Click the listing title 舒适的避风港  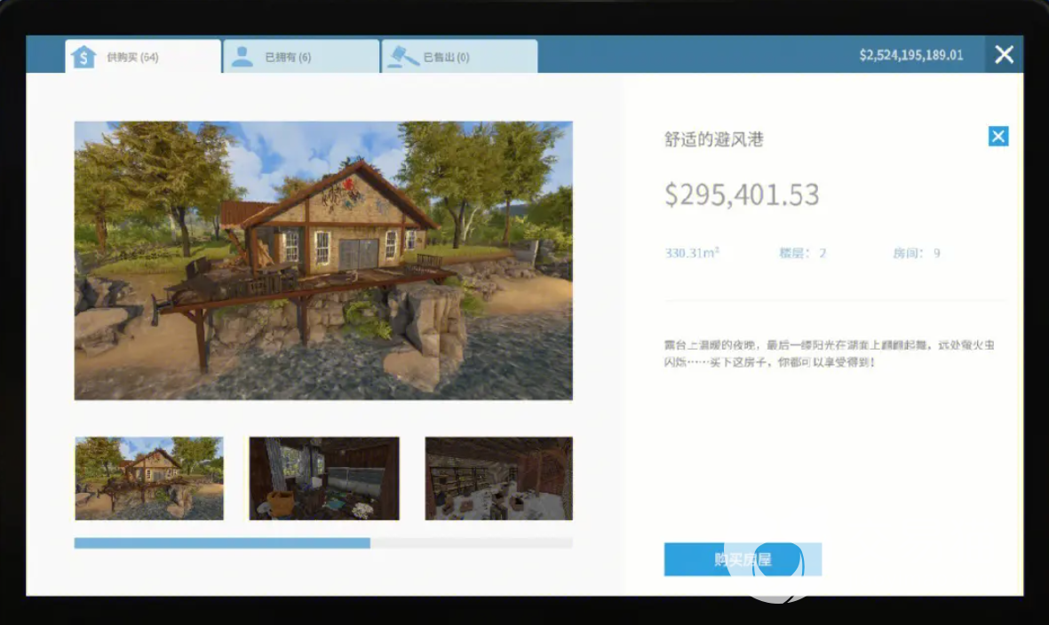tap(713, 139)
